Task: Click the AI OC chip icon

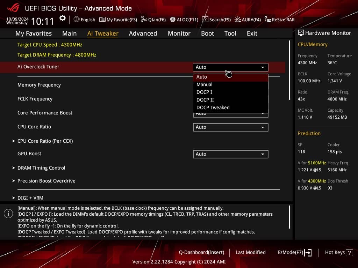Action: pos(173,20)
